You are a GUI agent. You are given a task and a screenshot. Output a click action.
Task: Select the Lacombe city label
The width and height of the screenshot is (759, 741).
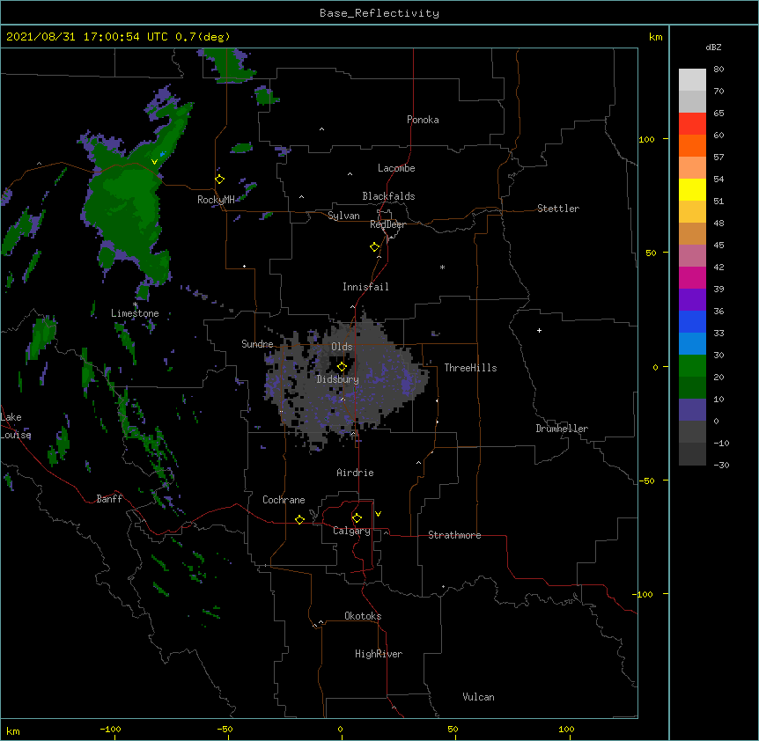(x=396, y=168)
